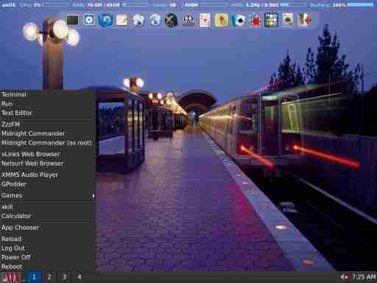Click the xeyes googly-eyes icon in the dock

188,20
